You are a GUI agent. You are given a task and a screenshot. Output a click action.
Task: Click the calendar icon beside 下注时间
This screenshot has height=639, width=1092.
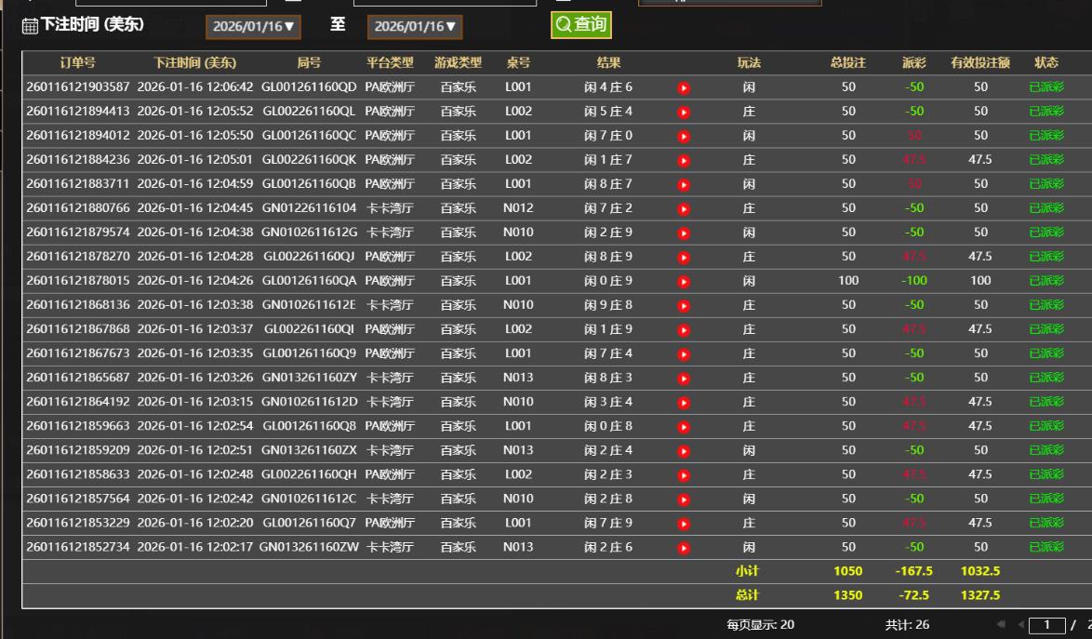coord(30,26)
